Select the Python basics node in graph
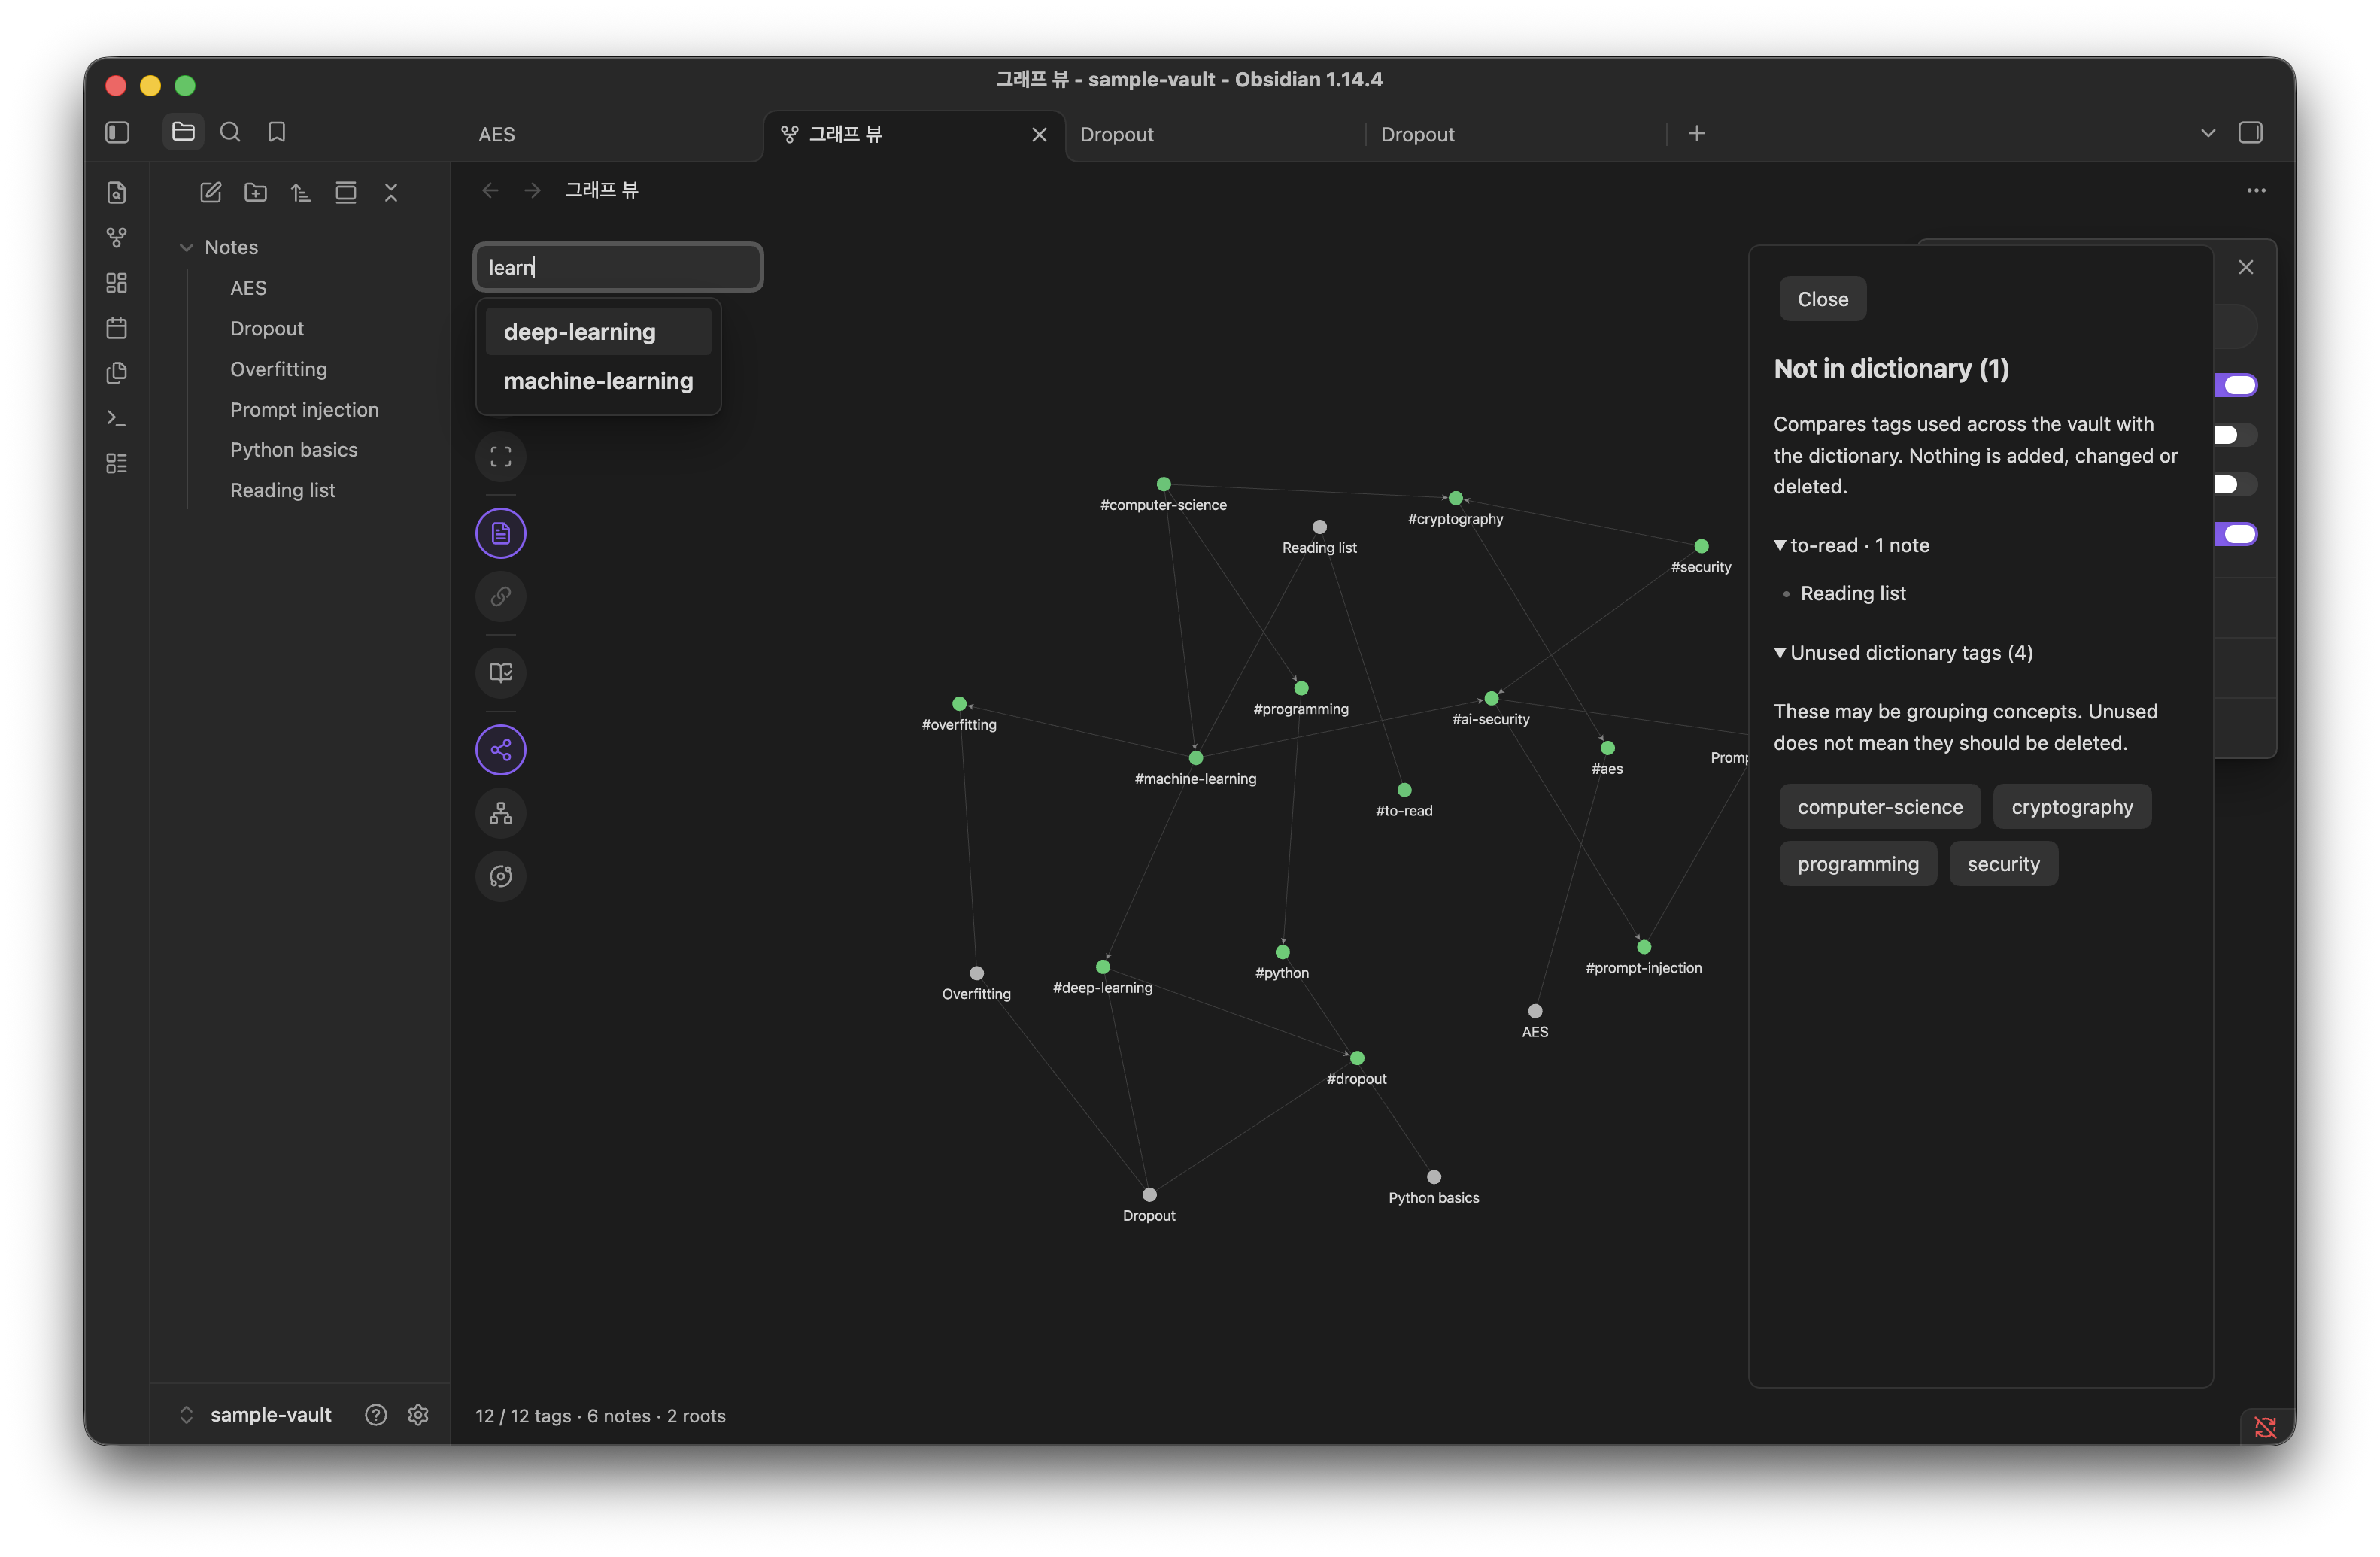Viewport: 2380px width, 1557px height. pos(1433,1177)
